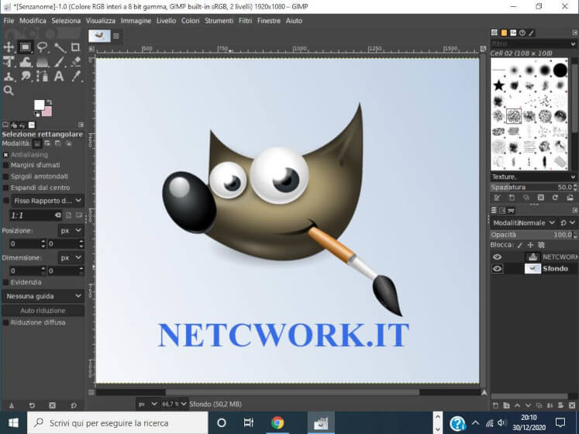
Task: Enable the Evidenzia checkbox
Action: 5,282
